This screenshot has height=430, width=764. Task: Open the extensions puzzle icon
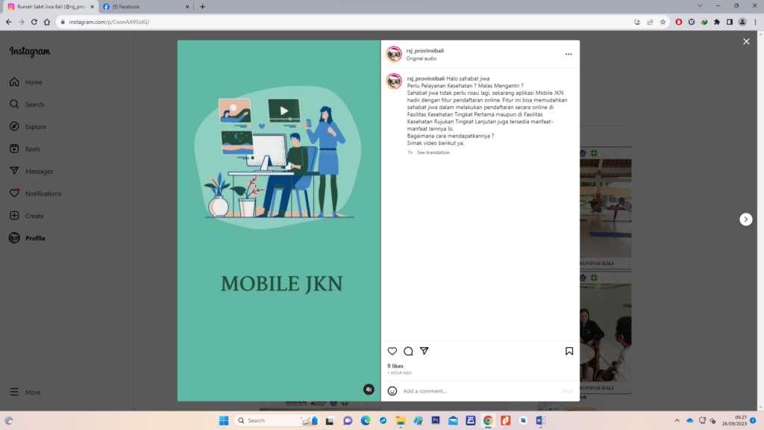click(717, 22)
